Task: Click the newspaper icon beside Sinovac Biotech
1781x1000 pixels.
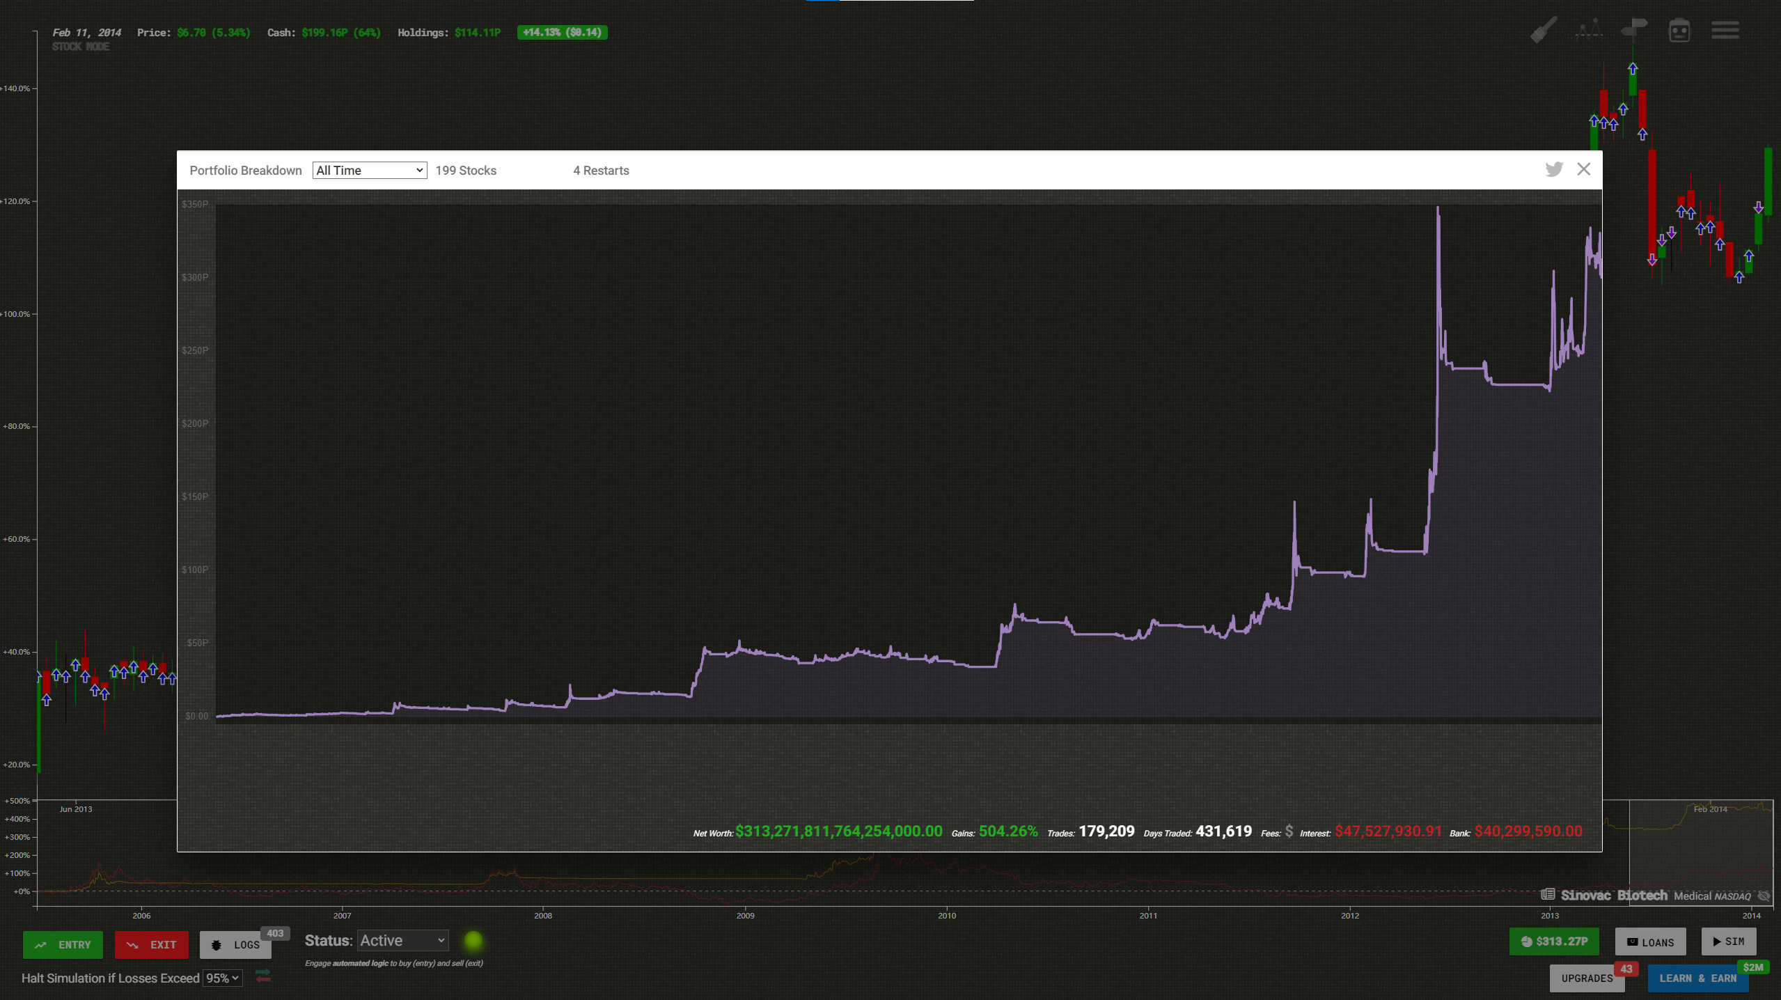Action: coord(1548,895)
